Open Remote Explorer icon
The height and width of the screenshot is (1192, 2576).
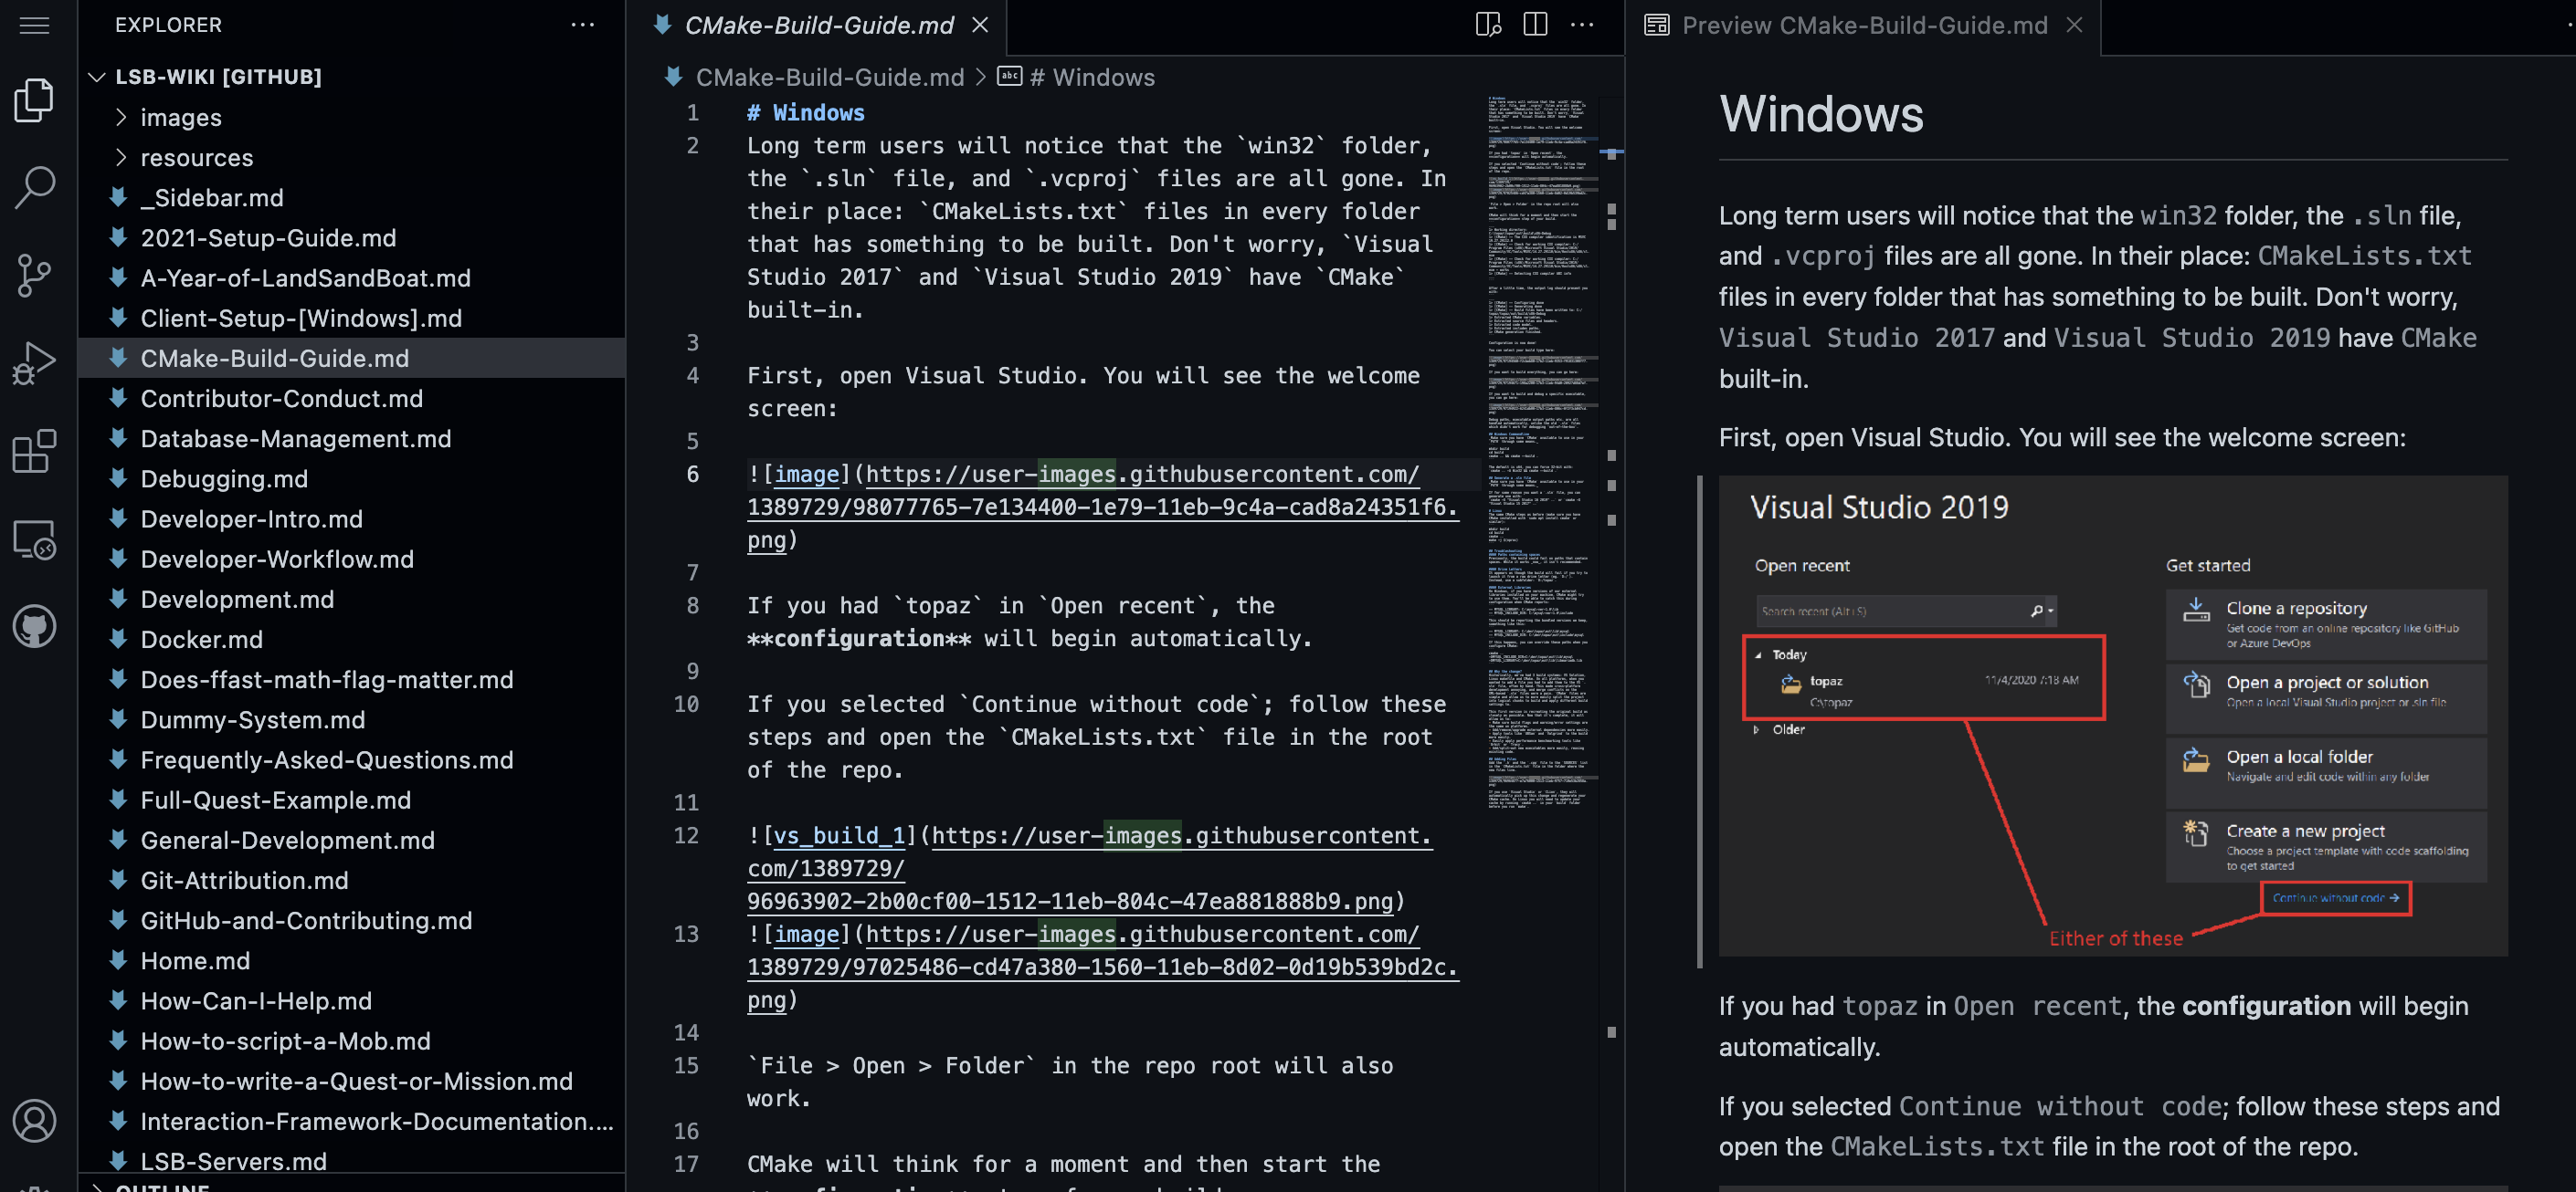(34, 539)
